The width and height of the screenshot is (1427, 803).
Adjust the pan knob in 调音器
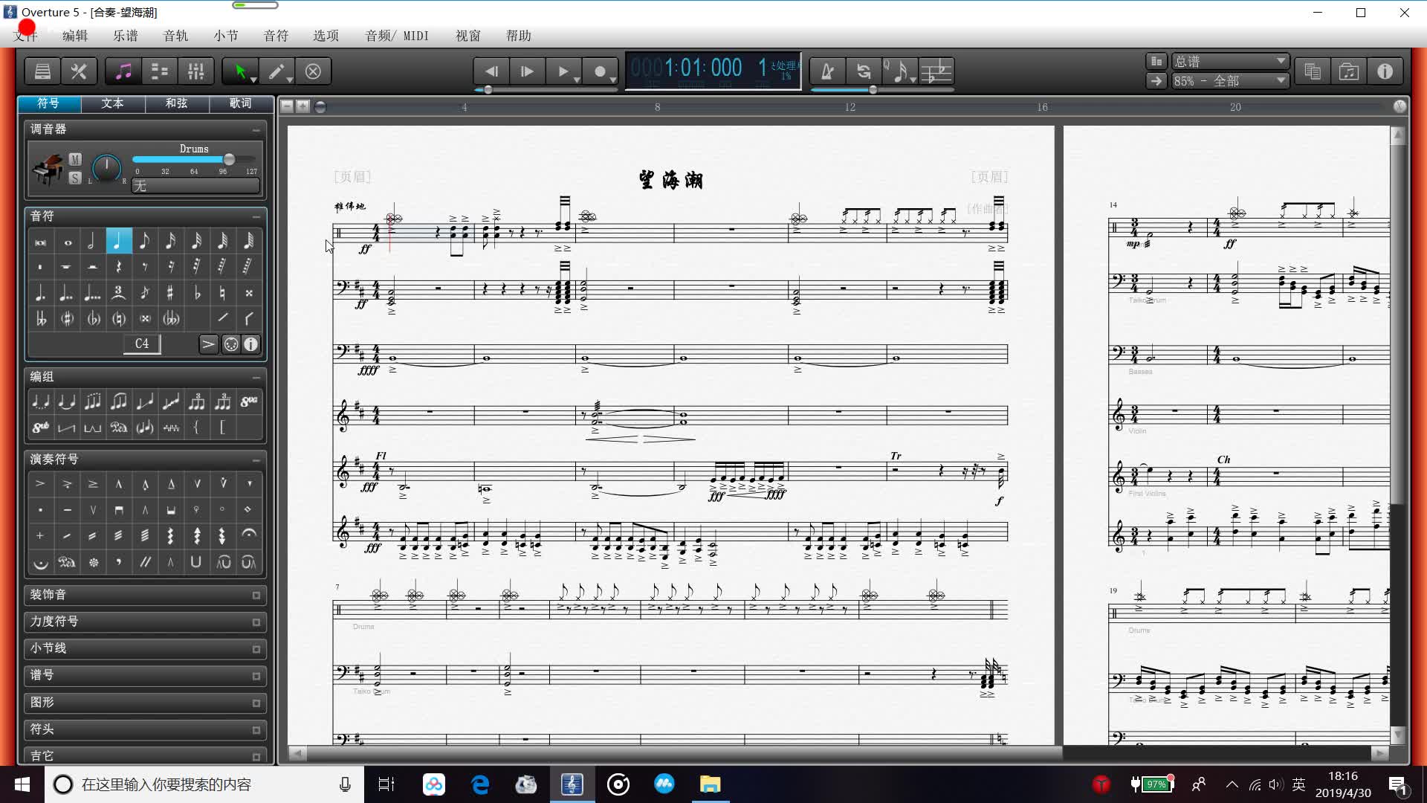coord(106,167)
